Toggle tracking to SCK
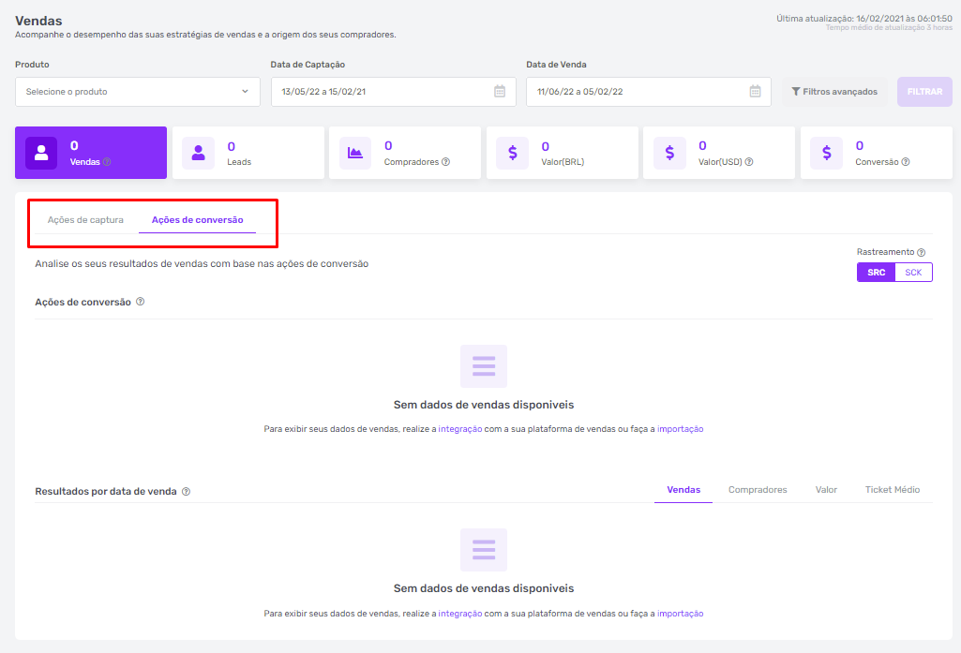 [913, 273]
